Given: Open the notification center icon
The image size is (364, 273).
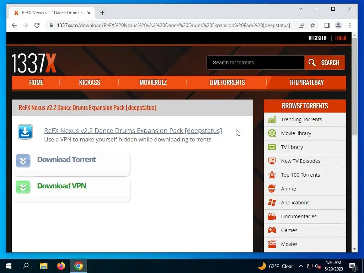Looking at the screenshot, I should pos(353,266).
